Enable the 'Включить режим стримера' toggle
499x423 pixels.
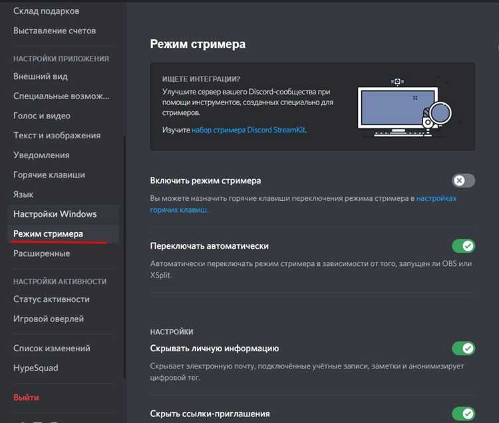pos(463,181)
